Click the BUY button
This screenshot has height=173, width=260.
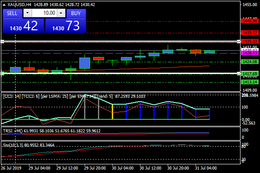(76, 13)
